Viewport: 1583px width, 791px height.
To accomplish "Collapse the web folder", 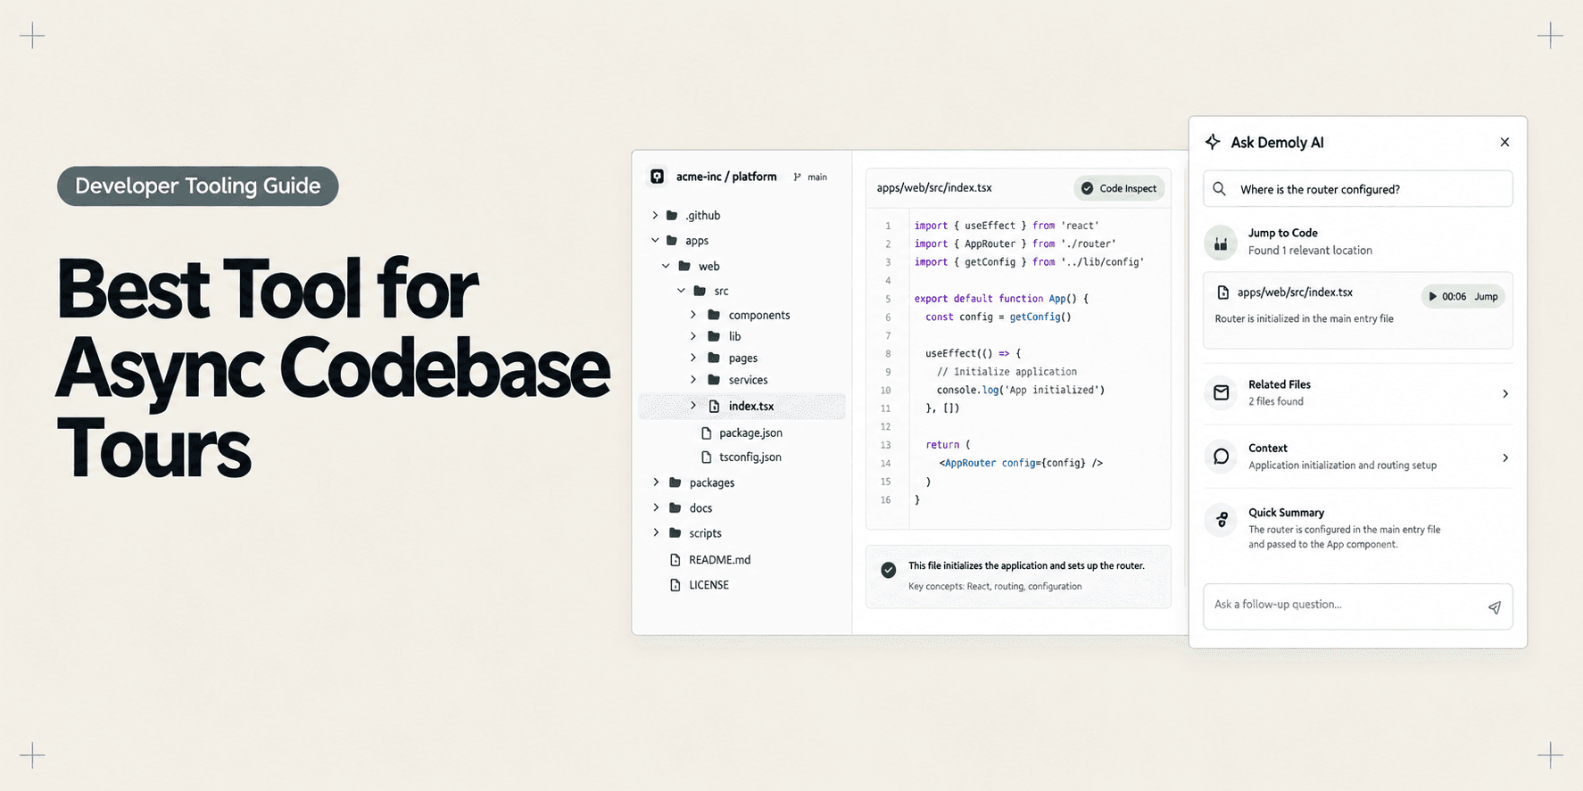I will 666,266.
